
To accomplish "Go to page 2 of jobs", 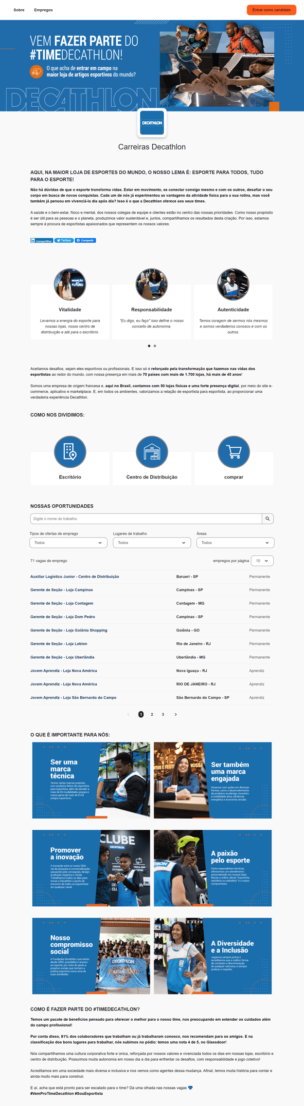I will [152, 715].
